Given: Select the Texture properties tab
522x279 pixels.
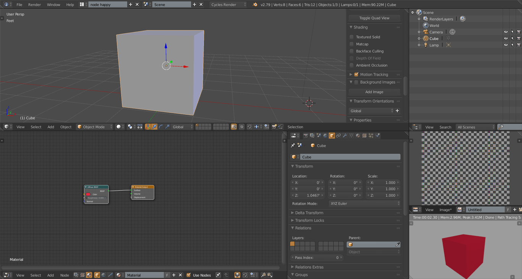Looking at the screenshot, I should [x=364, y=135].
